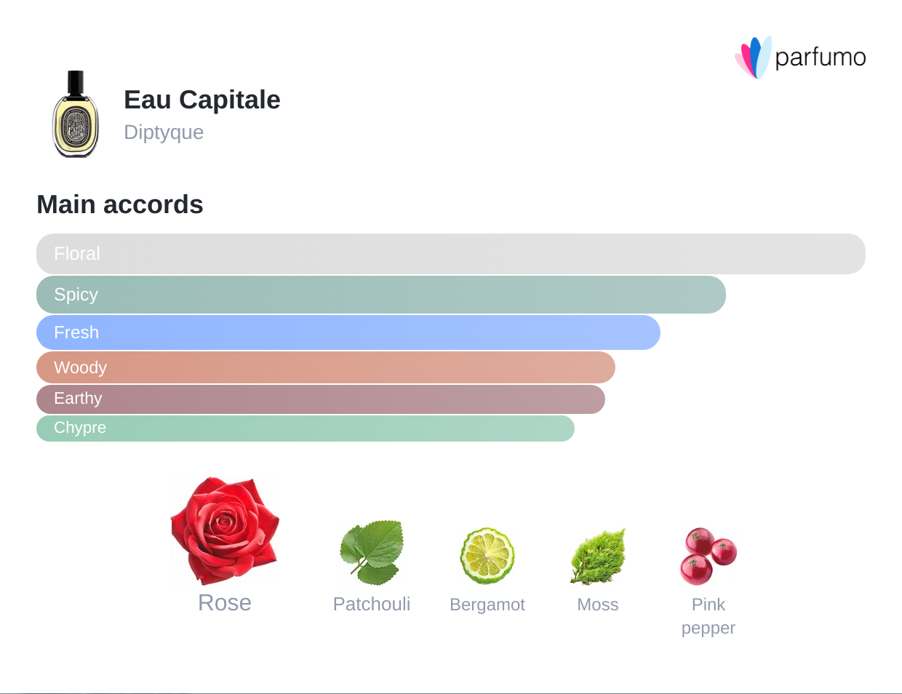Viewport: 902px width, 694px height.
Task: Click the Main accords heading
Action: (x=120, y=204)
